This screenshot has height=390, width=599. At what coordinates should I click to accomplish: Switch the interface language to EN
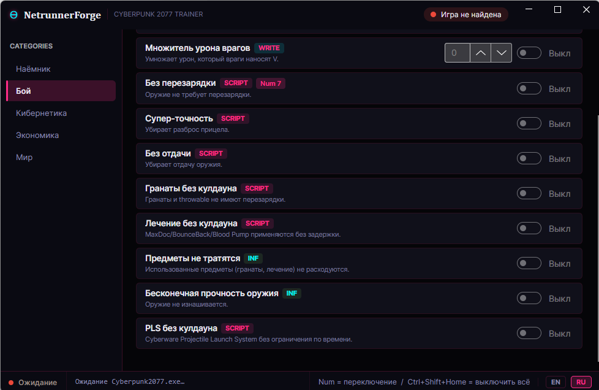(x=556, y=382)
